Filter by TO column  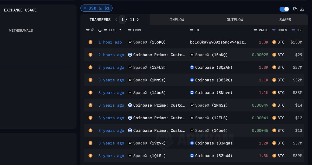click(x=192, y=30)
